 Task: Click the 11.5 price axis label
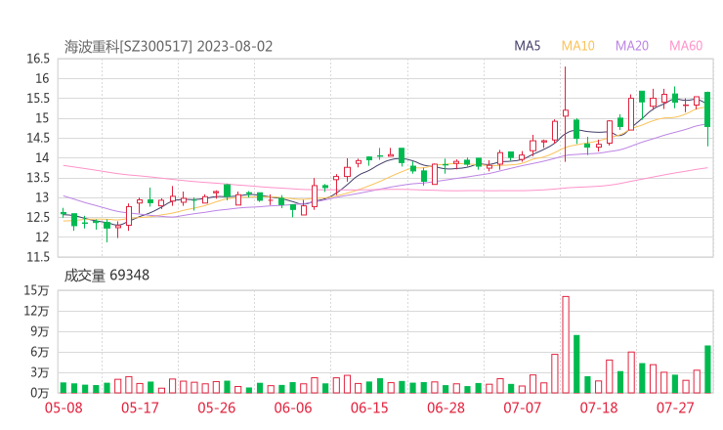[x=38, y=257]
